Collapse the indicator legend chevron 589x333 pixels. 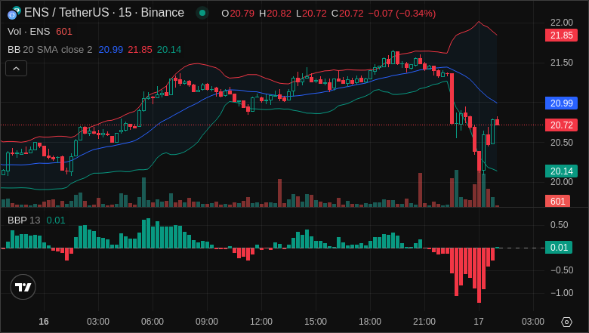click(x=16, y=68)
